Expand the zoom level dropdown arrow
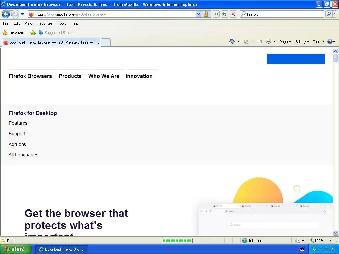Viewport: 339px width, 254px height. (x=330, y=241)
